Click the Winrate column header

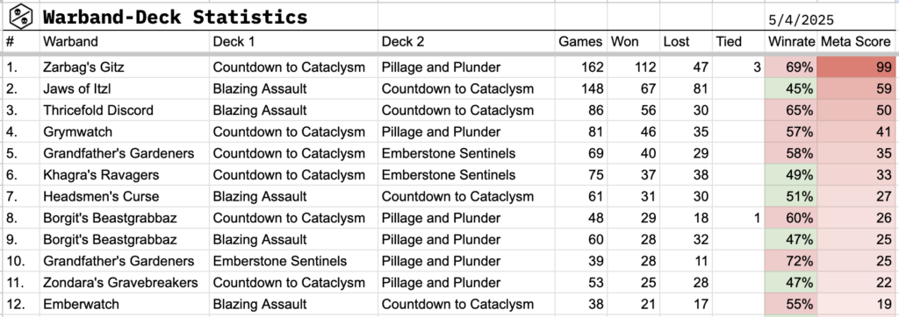click(x=791, y=41)
